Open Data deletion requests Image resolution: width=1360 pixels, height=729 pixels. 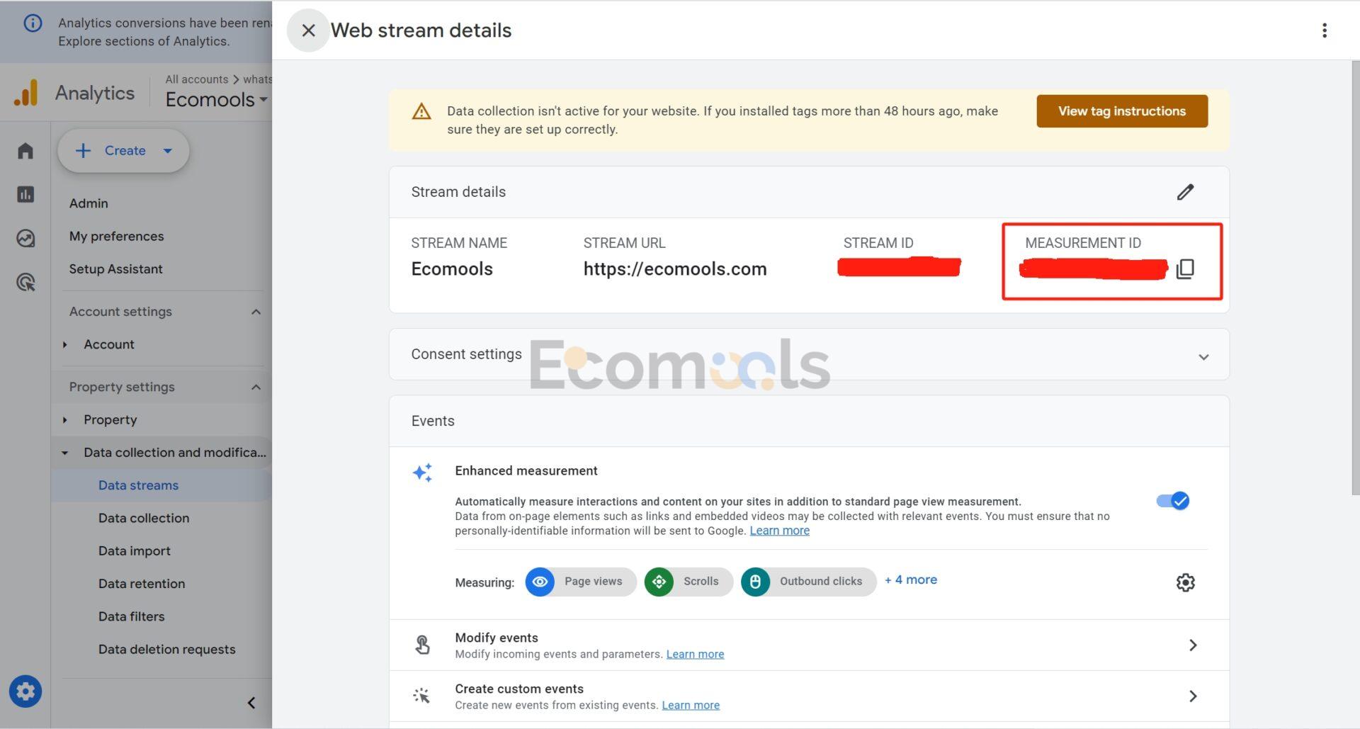[167, 649]
